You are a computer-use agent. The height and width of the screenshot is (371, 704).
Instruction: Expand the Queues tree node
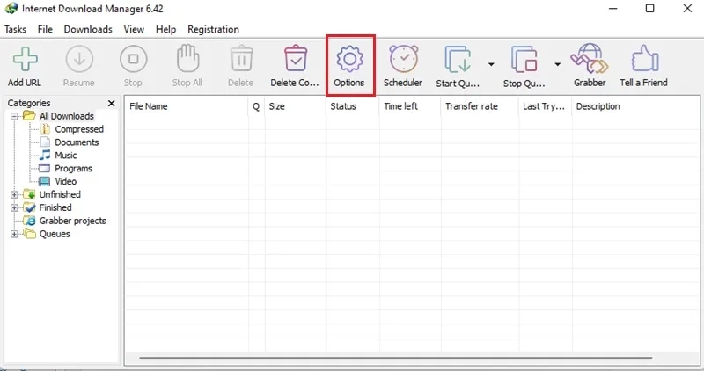click(x=14, y=234)
